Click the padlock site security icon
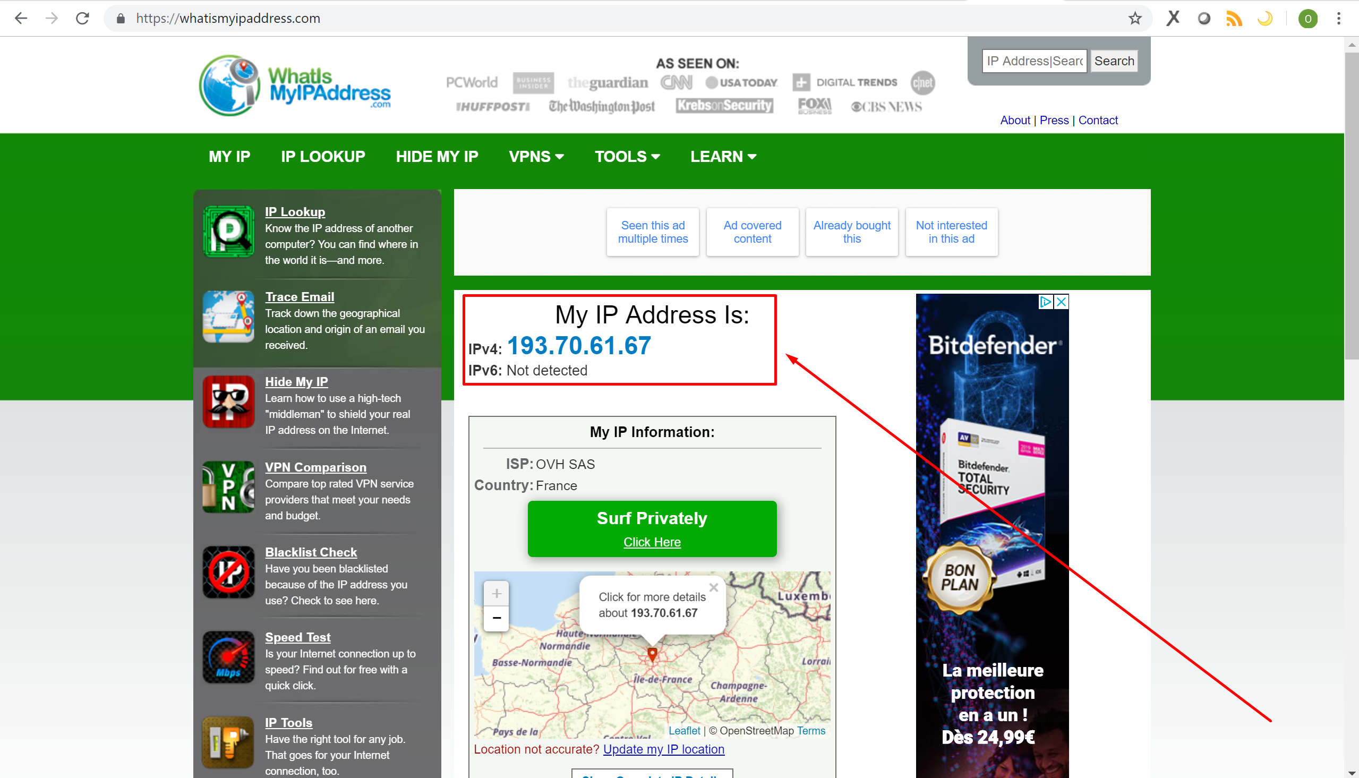The image size is (1359, 778). tap(121, 19)
